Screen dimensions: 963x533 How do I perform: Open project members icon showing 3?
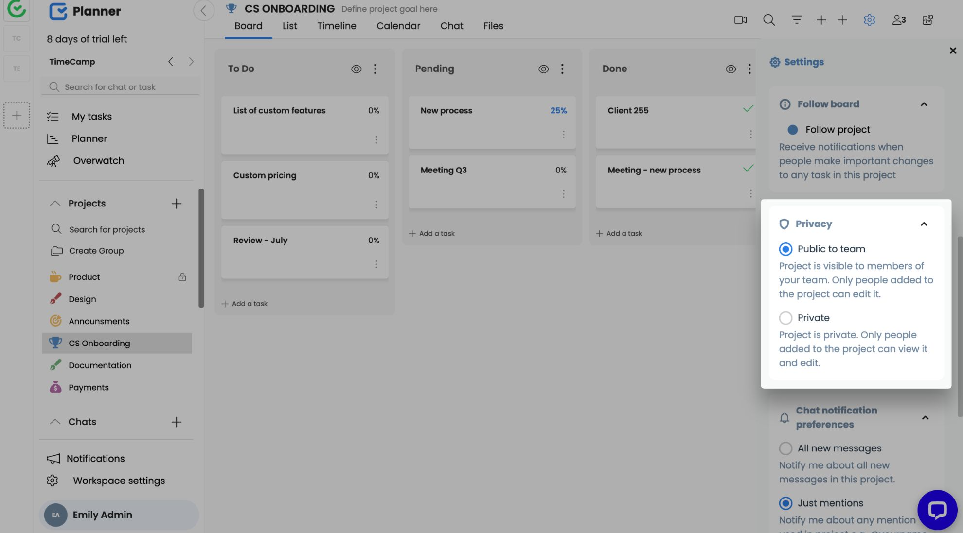click(x=898, y=20)
